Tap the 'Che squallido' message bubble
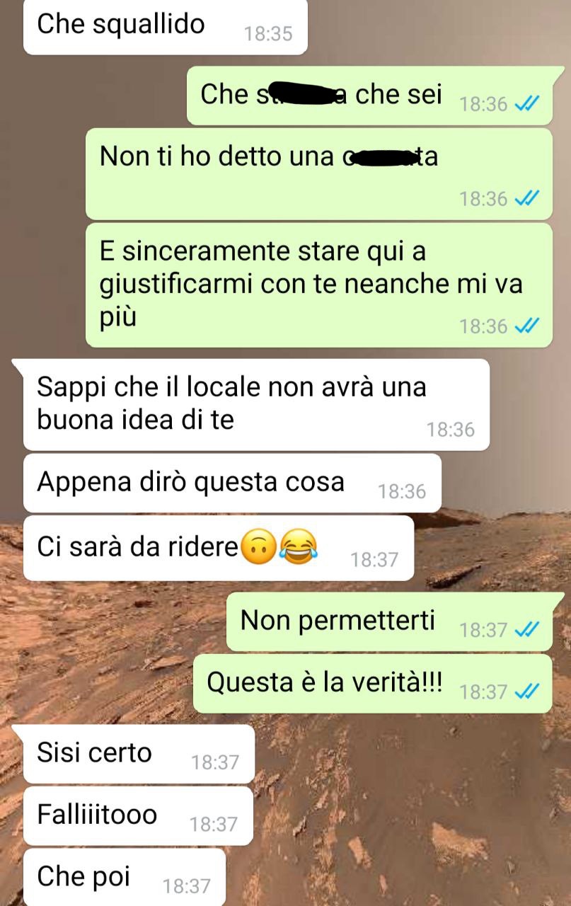Image resolution: width=571 pixels, height=906 pixels. coord(166,27)
